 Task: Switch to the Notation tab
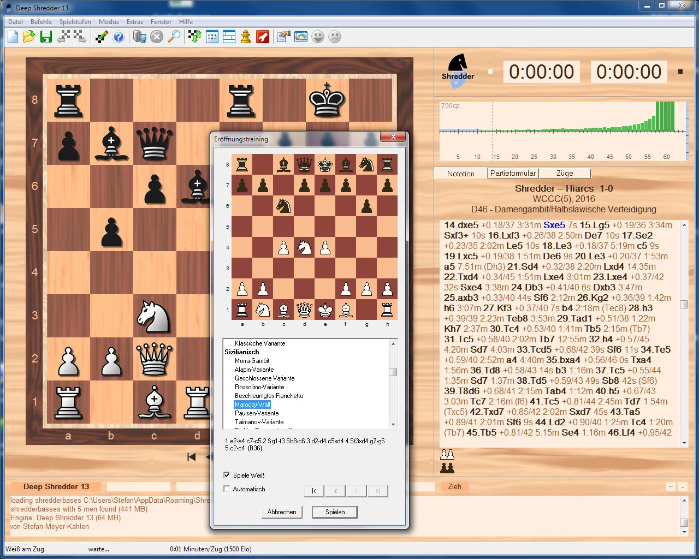click(x=461, y=174)
